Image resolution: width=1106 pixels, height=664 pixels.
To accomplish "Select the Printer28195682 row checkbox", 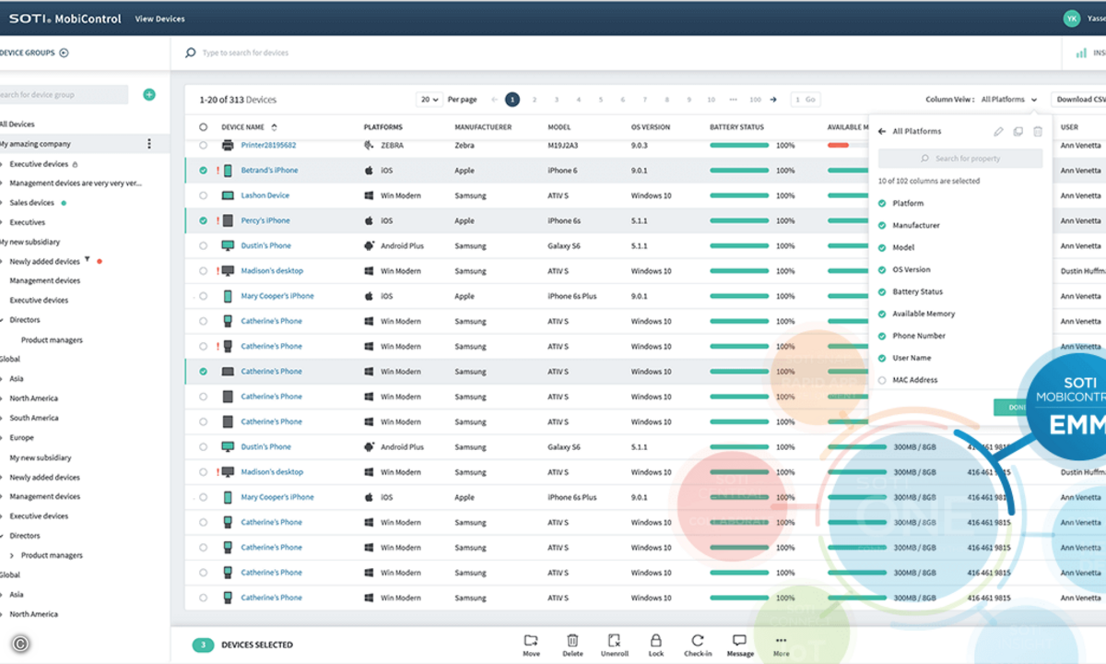I will click(204, 145).
